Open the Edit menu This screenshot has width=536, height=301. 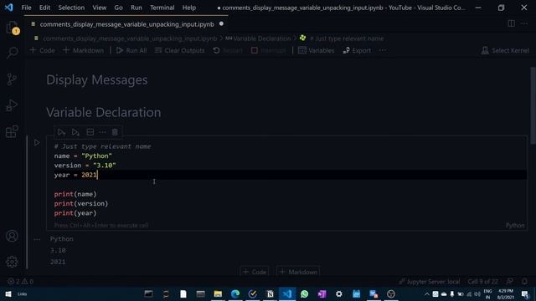(44, 8)
